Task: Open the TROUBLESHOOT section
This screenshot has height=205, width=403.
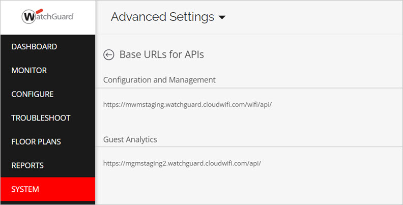Action: [41, 118]
